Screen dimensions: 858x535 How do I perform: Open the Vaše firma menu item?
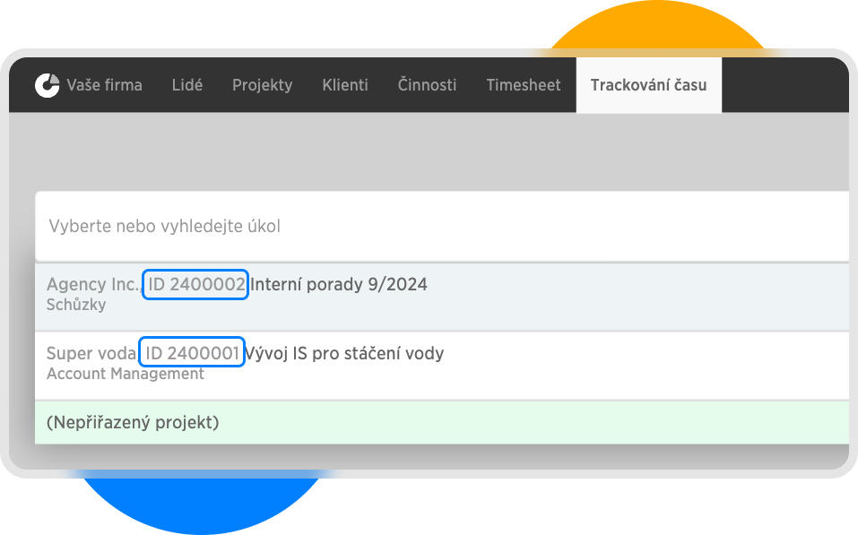click(x=104, y=85)
